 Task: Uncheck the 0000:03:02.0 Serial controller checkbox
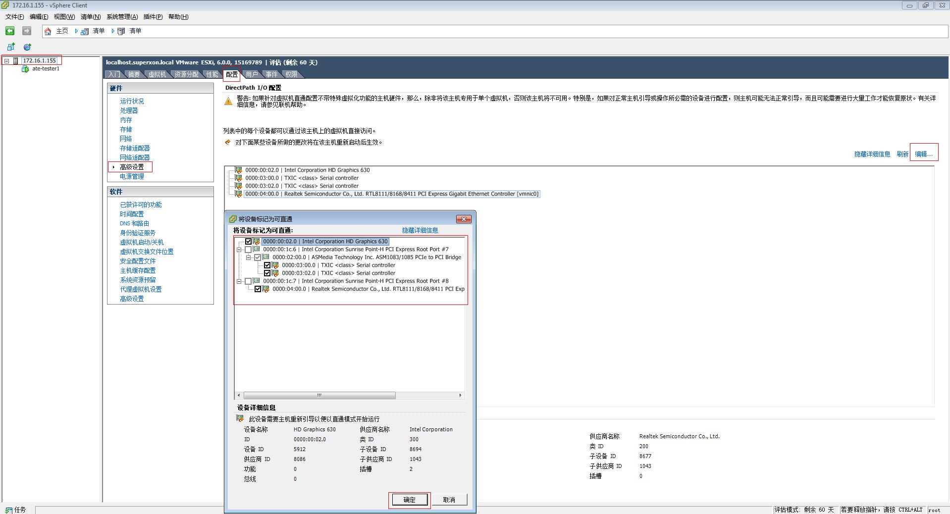pyautogui.click(x=267, y=273)
